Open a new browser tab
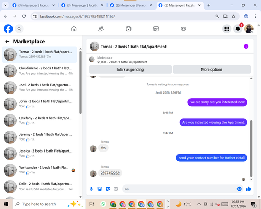This screenshot has height=209, width=261. tap(209, 5)
